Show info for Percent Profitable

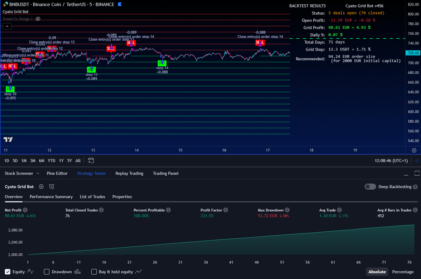pyautogui.click(x=168, y=210)
